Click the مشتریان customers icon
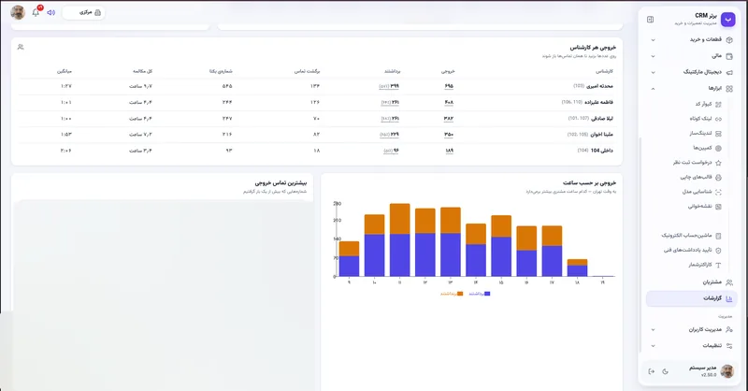Image resolution: width=748 pixels, height=391 pixels. click(x=729, y=282)
